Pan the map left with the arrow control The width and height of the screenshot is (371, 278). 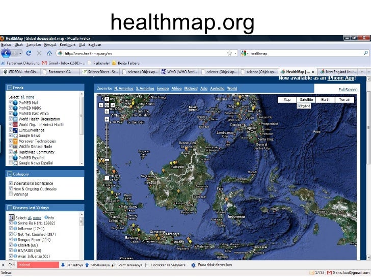101,105
